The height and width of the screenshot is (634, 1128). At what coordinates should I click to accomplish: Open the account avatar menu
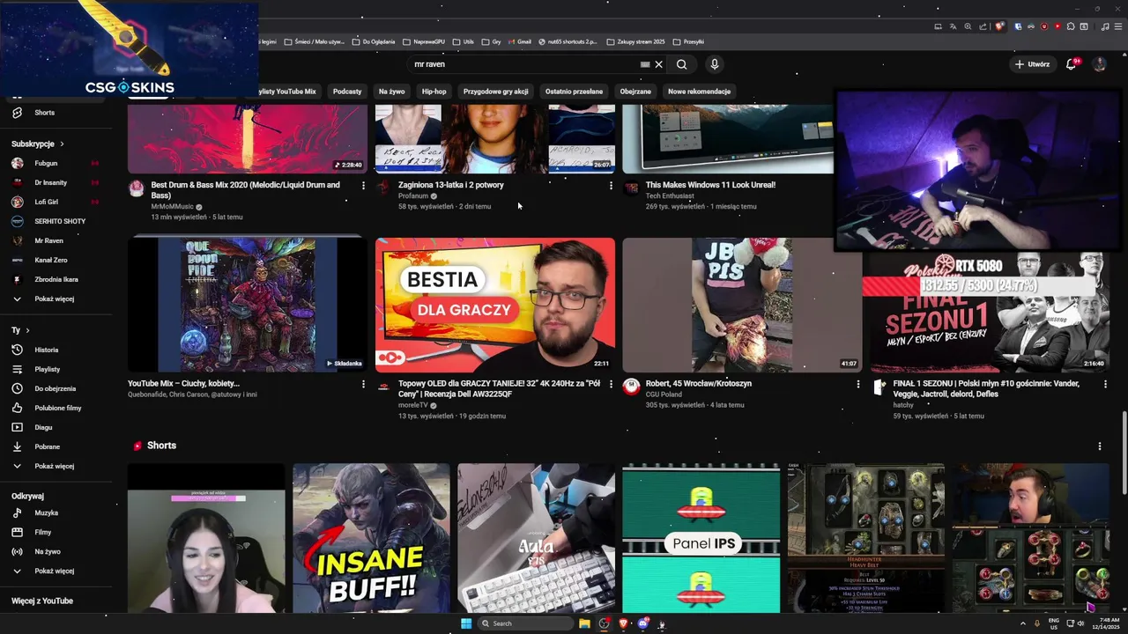click(x=1099, y=64)
